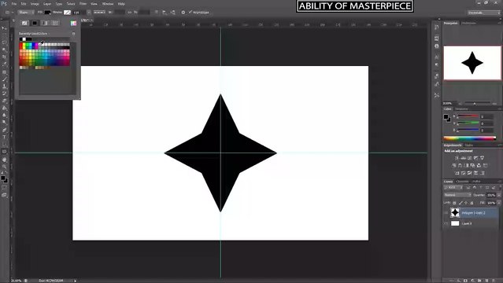Image resolution: width=503 pixels, height=283 pixels.
Task: Open the Image menu
Action: point(35,4)
